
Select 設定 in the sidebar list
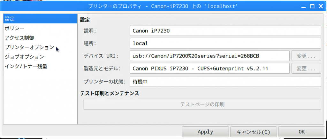pos(40,19)
